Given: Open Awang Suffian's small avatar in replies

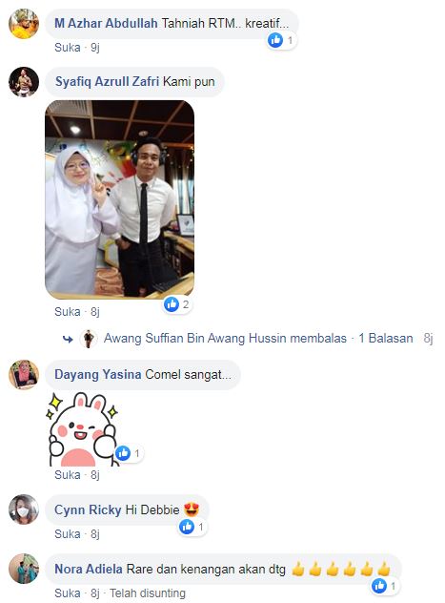Looking at the screenshot, I should [89, 339].
